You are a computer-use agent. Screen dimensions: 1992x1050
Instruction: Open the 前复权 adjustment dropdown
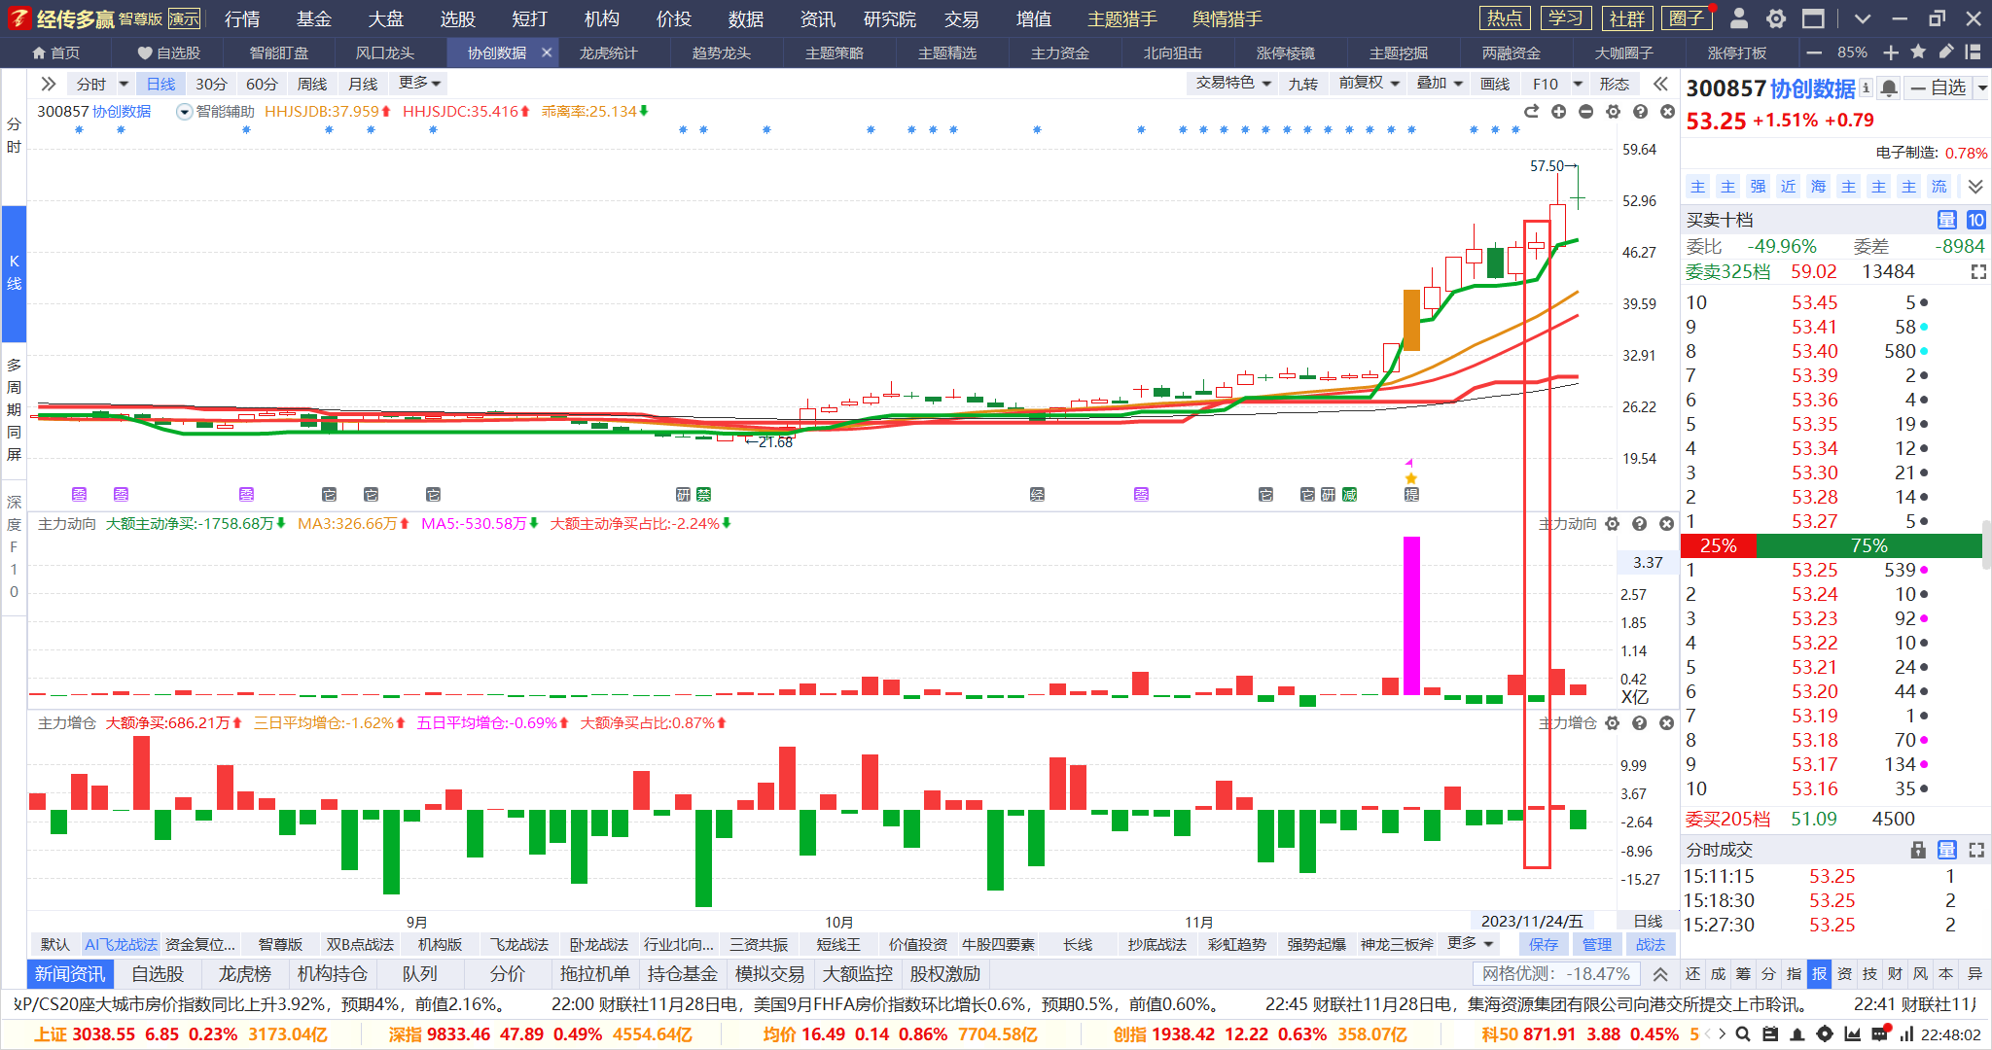(1369, 84)
